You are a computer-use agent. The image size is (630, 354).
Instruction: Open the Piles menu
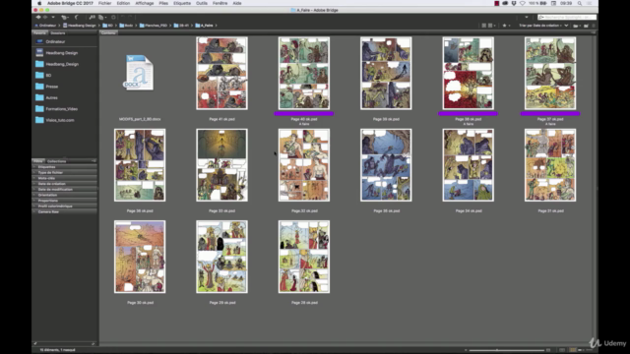coord(163,3)
